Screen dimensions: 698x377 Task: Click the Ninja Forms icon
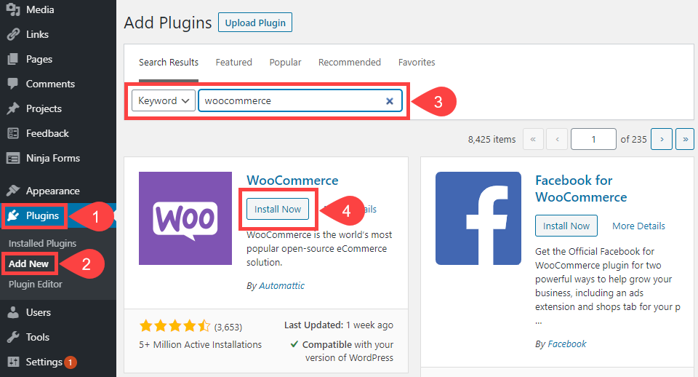(13, 158)
